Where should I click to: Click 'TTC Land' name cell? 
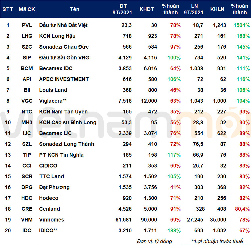pyautogui.click(x=52, y=176)
